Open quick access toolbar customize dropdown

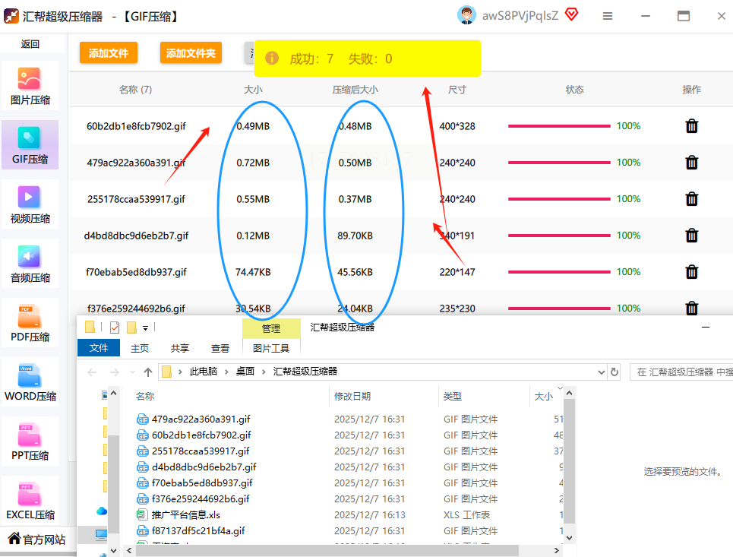pyautogui.click(x=145, y=328)
